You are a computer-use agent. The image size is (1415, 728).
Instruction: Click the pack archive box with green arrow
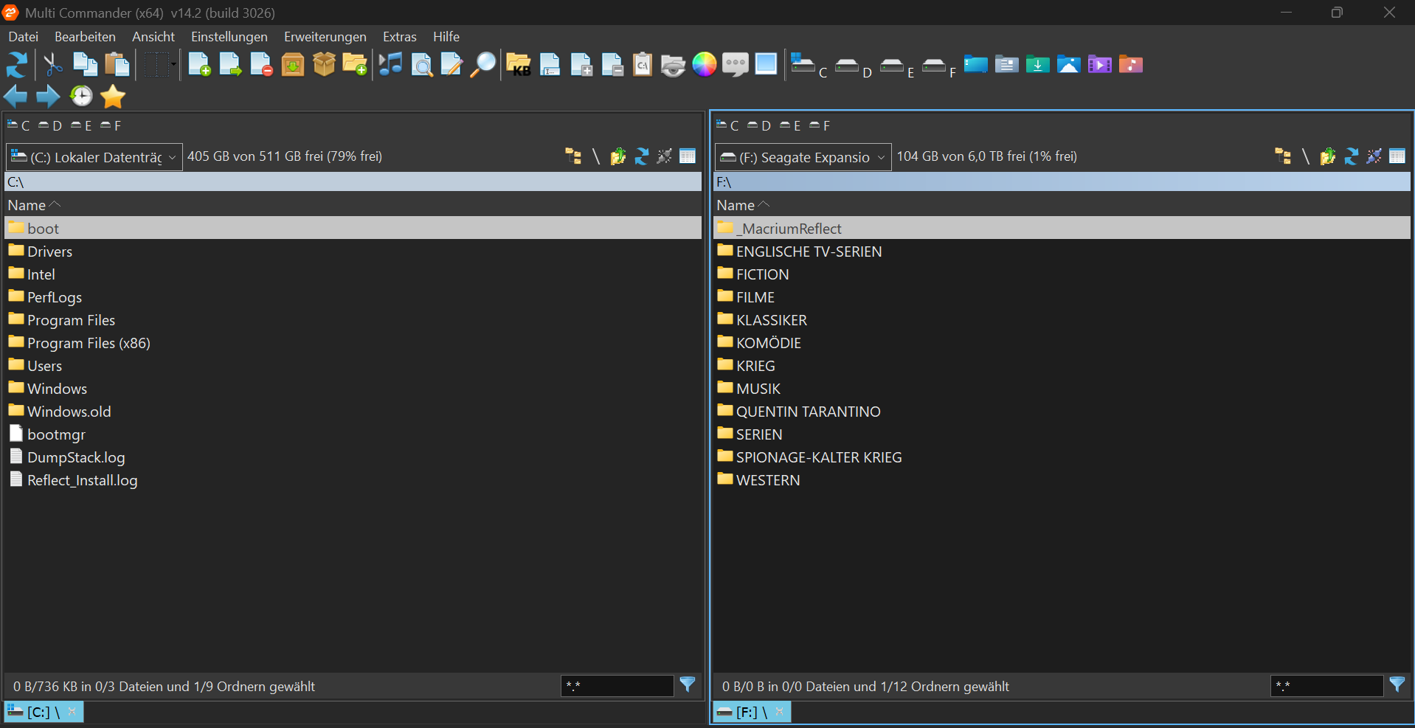click(293, 65)
